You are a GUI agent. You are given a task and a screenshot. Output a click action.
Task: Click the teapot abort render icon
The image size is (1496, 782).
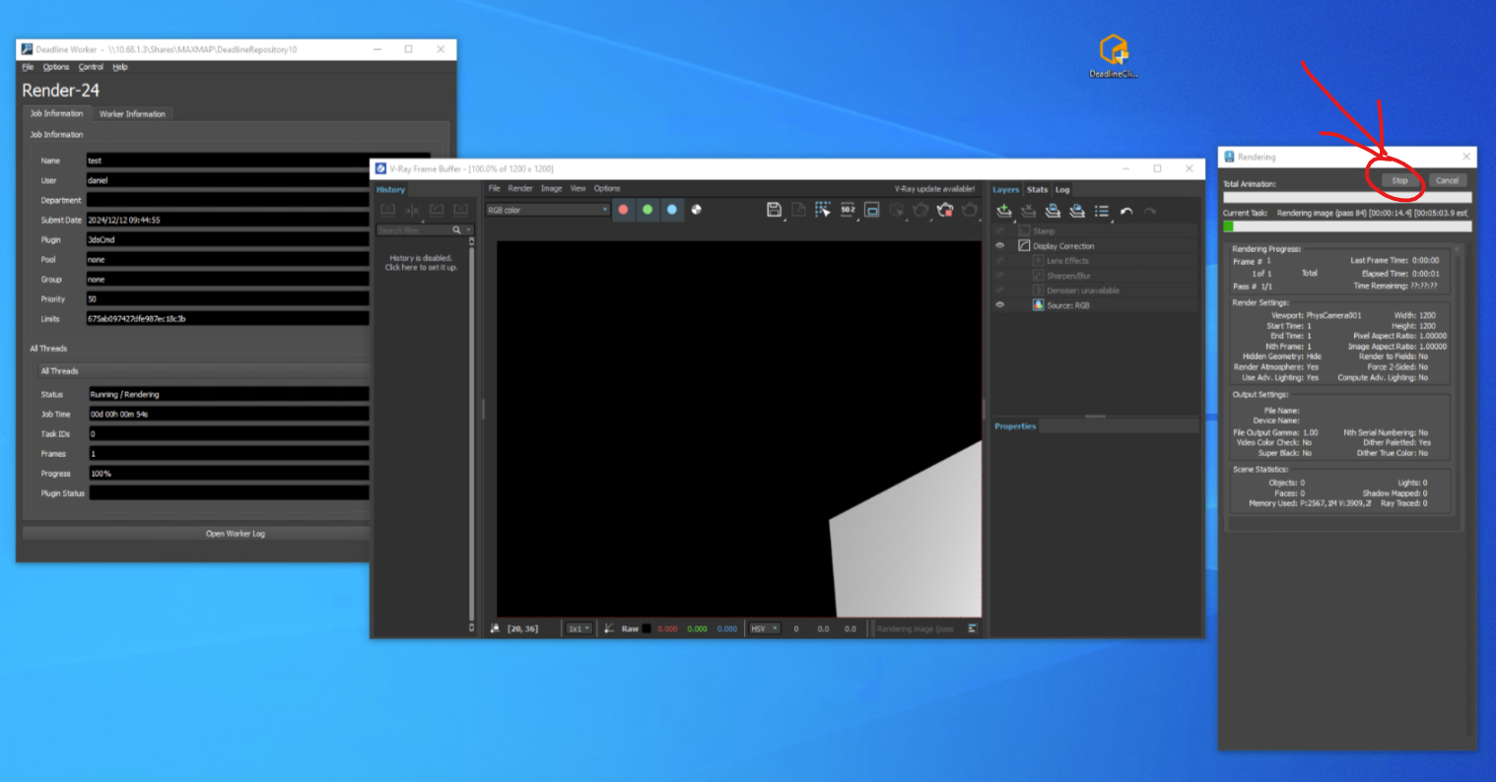click(x=945, y=210)
